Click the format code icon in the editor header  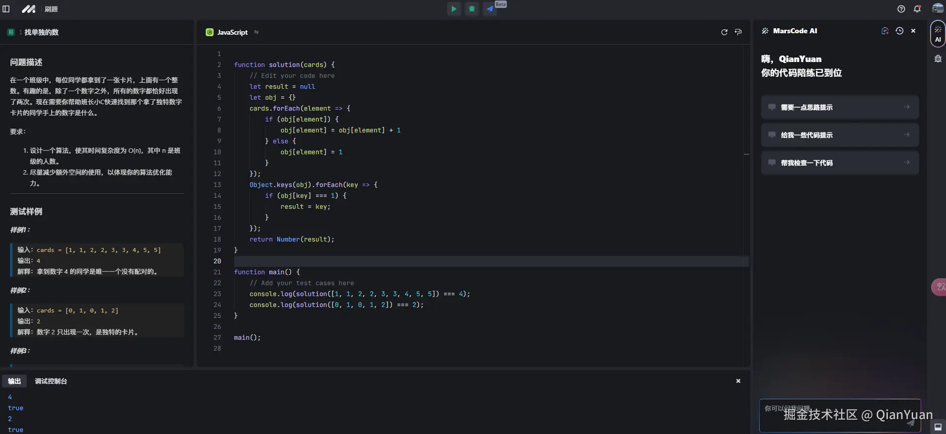[738, 32]
